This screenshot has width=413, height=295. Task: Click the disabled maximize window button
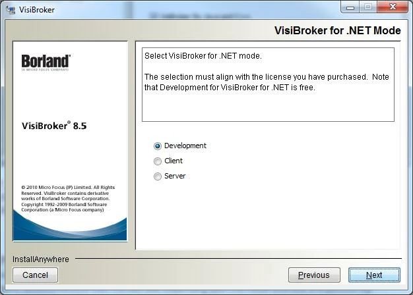[368, 7]
